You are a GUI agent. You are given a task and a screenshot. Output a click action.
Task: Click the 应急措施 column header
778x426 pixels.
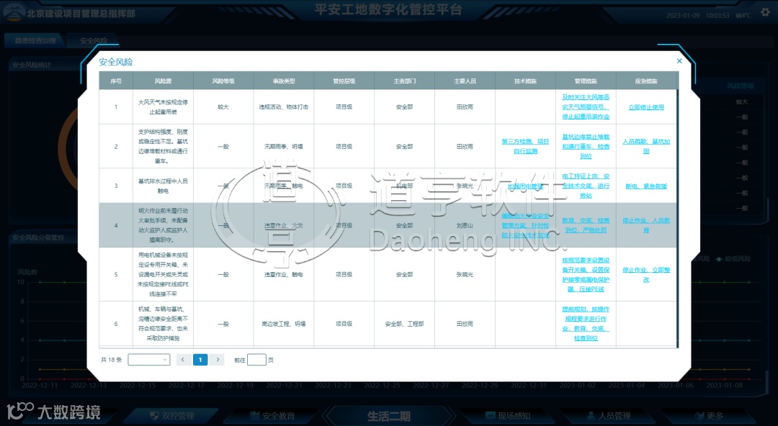click(x=646, y=81)
